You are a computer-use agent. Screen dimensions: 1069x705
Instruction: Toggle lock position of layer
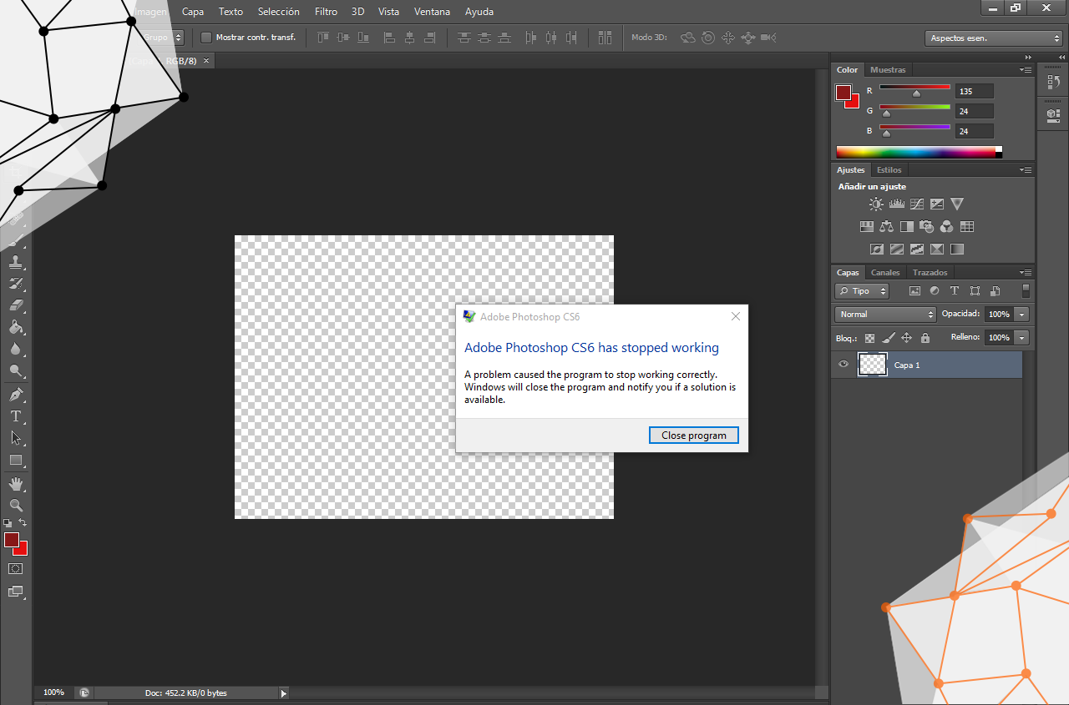pyautogui.click(x=907, y=338)
